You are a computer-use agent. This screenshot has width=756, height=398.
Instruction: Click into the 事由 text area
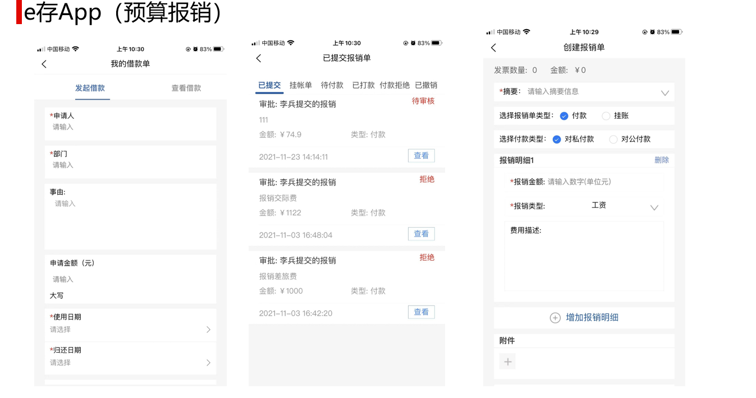tap(130, 216)
